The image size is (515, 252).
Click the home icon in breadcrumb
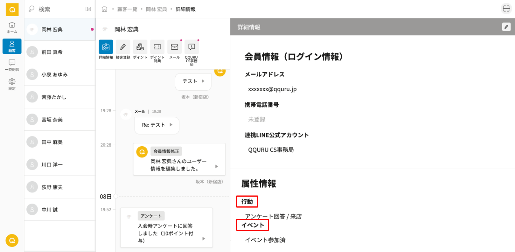(104, 9)
